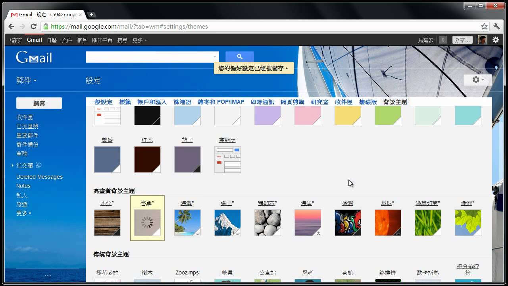This screenshot has height=286, width=508.
Task: Click the circles icon next to 社交圈
Action: point(38,165)
